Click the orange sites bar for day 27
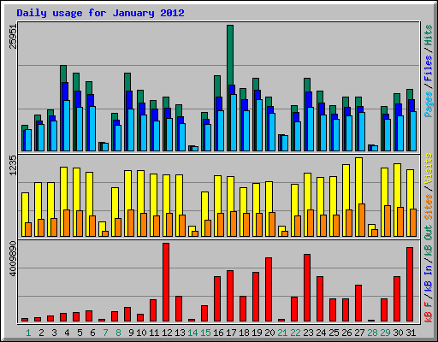 [x=362, y=220]
